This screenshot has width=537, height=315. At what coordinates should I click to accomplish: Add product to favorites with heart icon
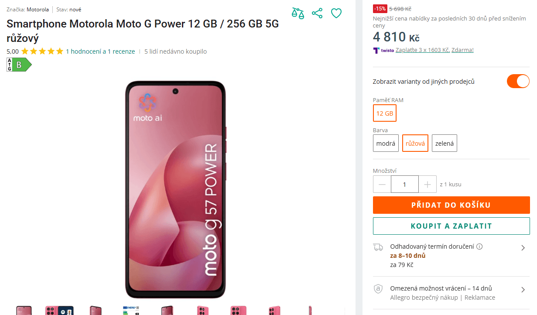336,13
